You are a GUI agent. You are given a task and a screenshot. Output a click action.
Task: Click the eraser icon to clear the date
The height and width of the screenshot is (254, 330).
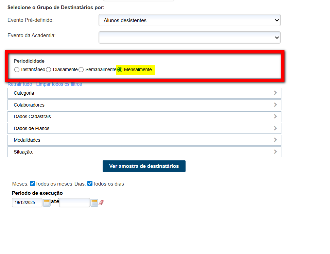point(101,202)
